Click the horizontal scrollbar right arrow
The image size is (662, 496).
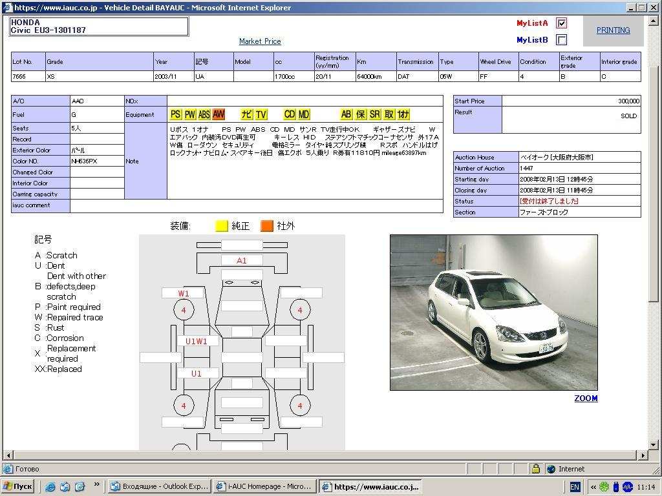click(643, 455)
